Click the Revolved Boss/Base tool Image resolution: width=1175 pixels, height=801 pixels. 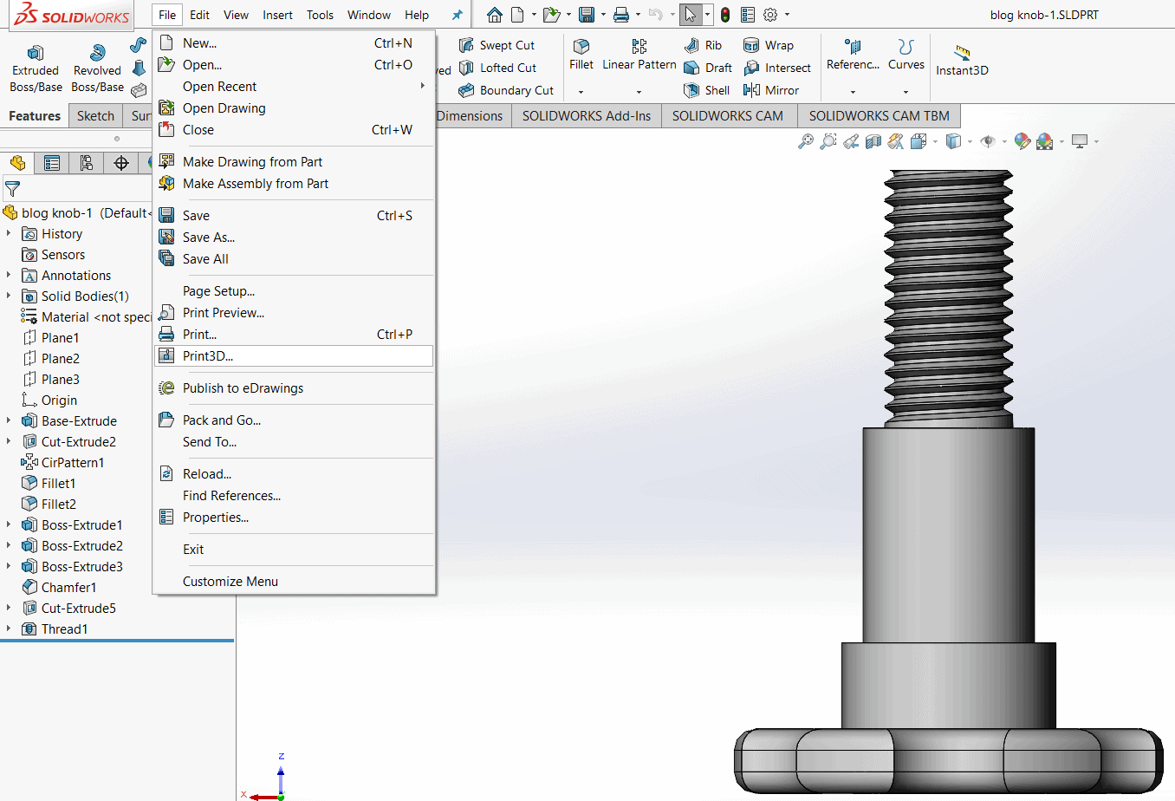pos(97,68)
